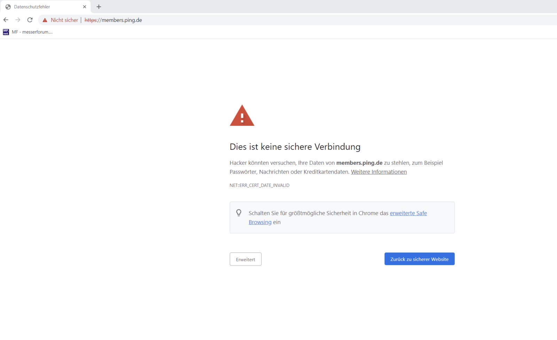Click the lightbulb tip icon

tap(239, 213)
